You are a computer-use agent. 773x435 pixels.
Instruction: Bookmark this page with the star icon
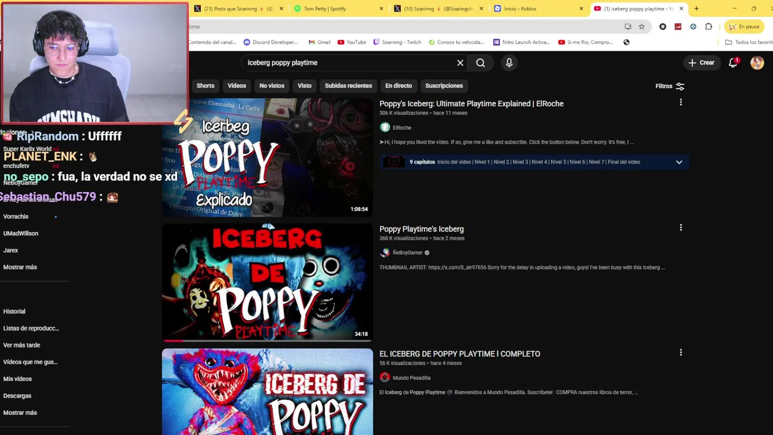tap(641, 27)
